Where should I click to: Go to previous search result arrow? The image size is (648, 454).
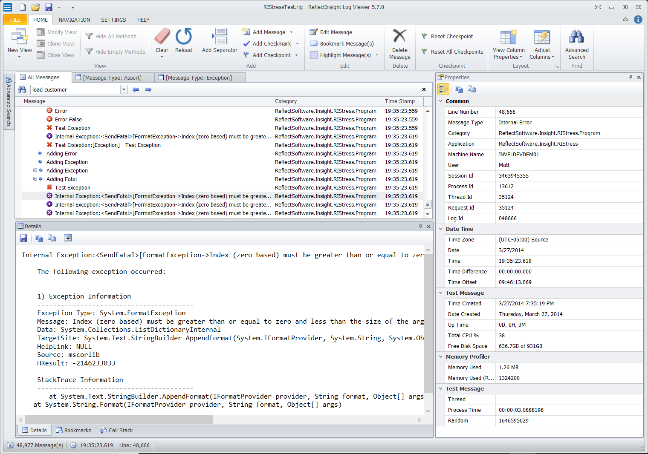(x=136, y=89)
